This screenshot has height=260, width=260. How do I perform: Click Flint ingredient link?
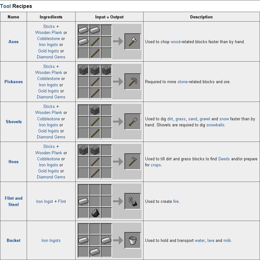62,201
